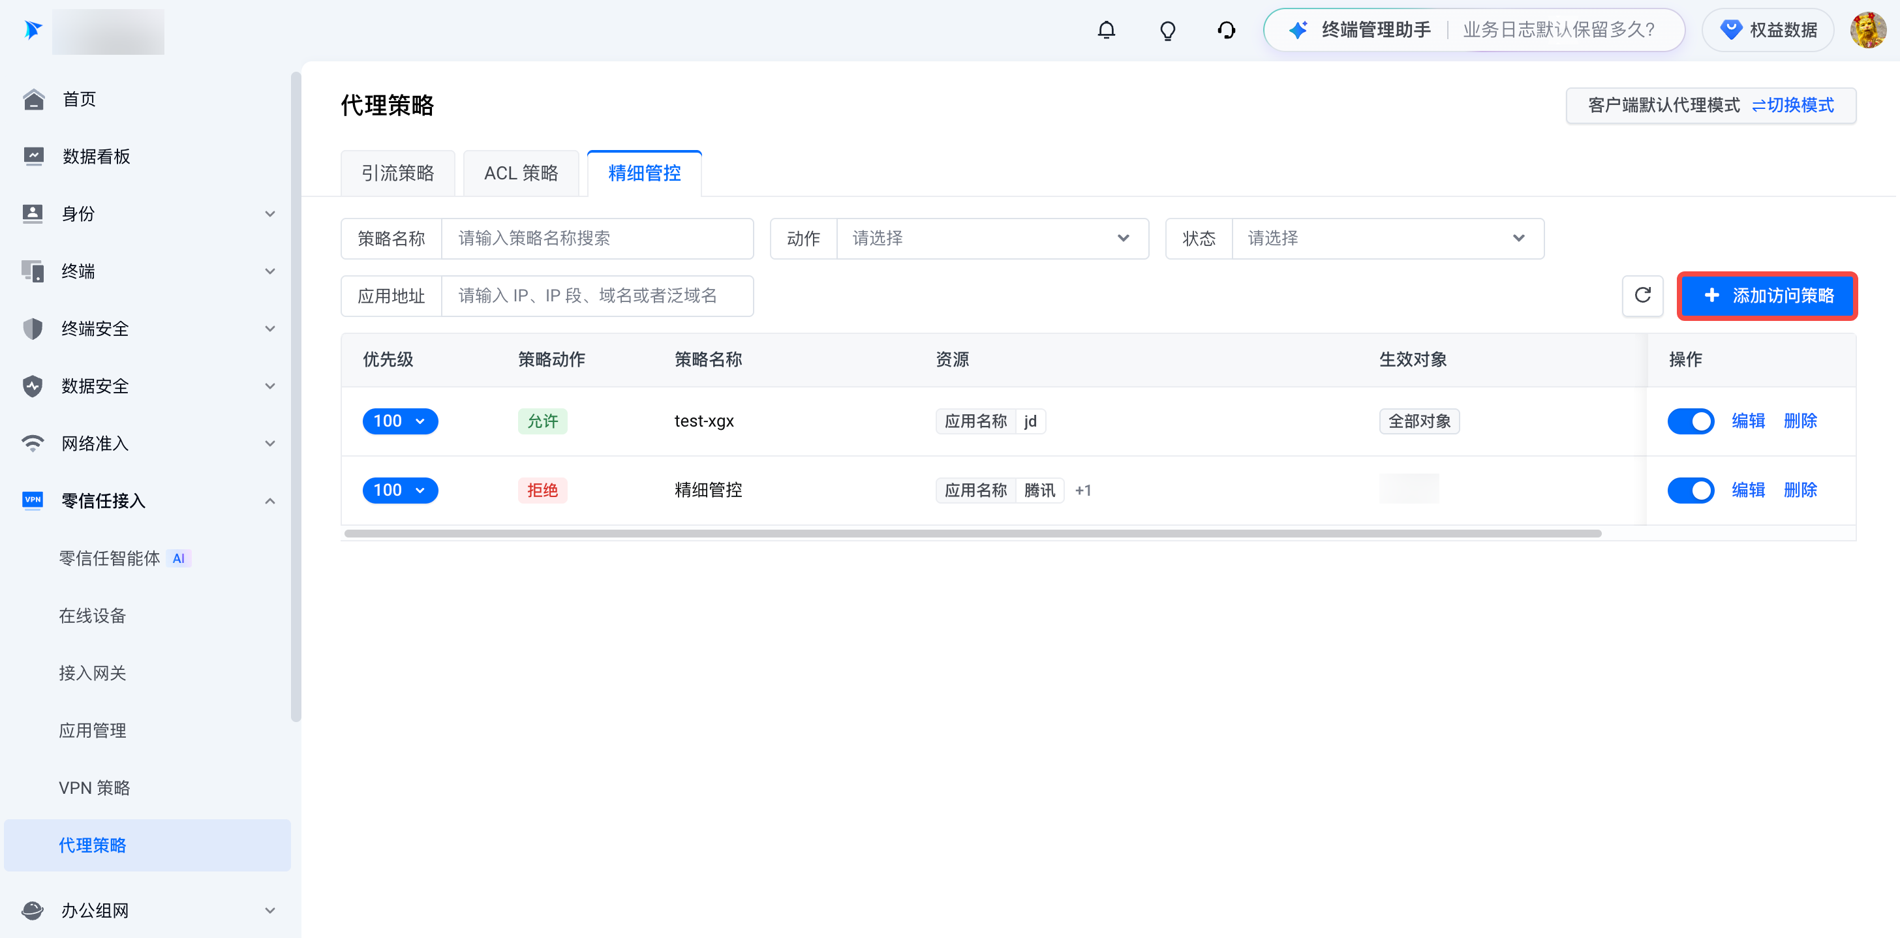Open the 动作 select dropdown
Screen dimensions: 1900x938
click(992, 239)
